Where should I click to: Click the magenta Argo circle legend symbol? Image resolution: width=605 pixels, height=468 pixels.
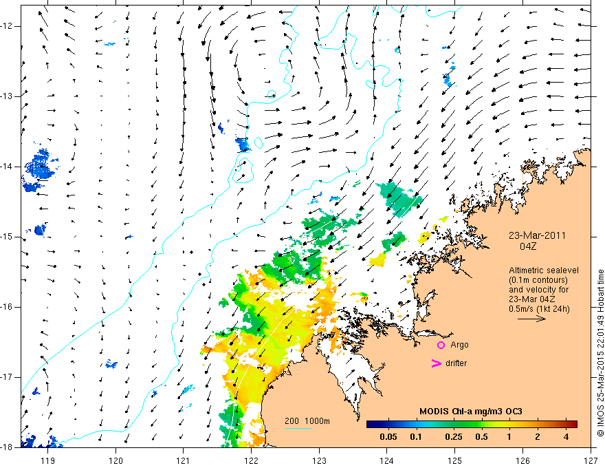(x=441, y=345)
